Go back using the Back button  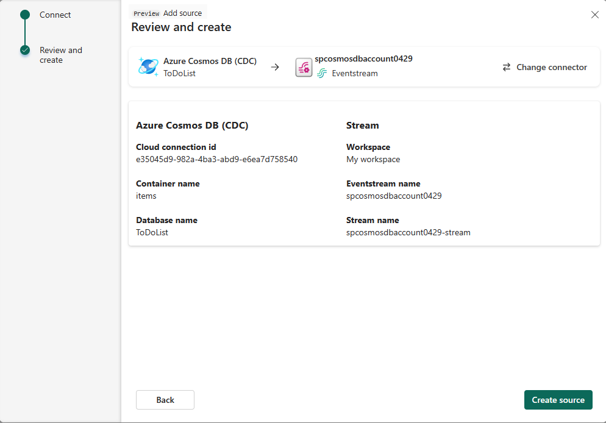(x=165, y=400)
